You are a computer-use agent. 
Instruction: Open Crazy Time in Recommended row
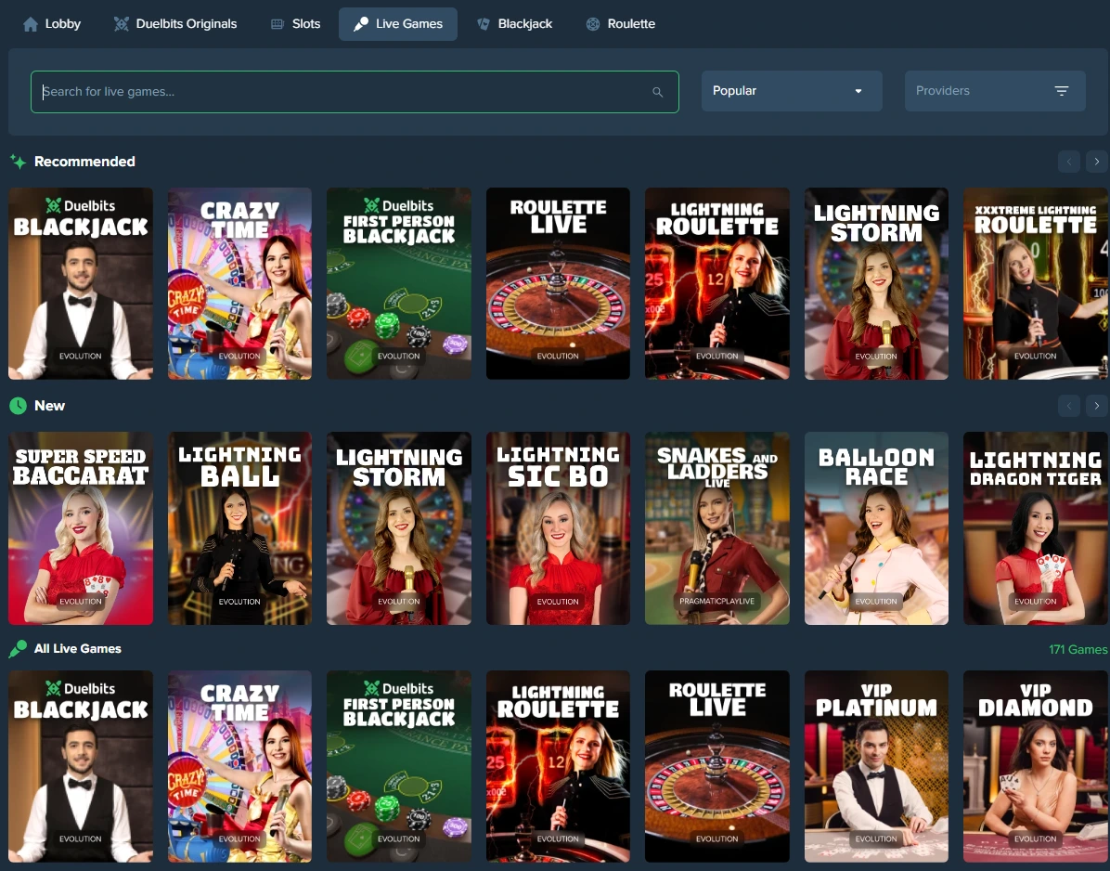tap(239, 283)
